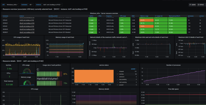
Task: Open the current legend sort dropdown
Action: (134, 69)
